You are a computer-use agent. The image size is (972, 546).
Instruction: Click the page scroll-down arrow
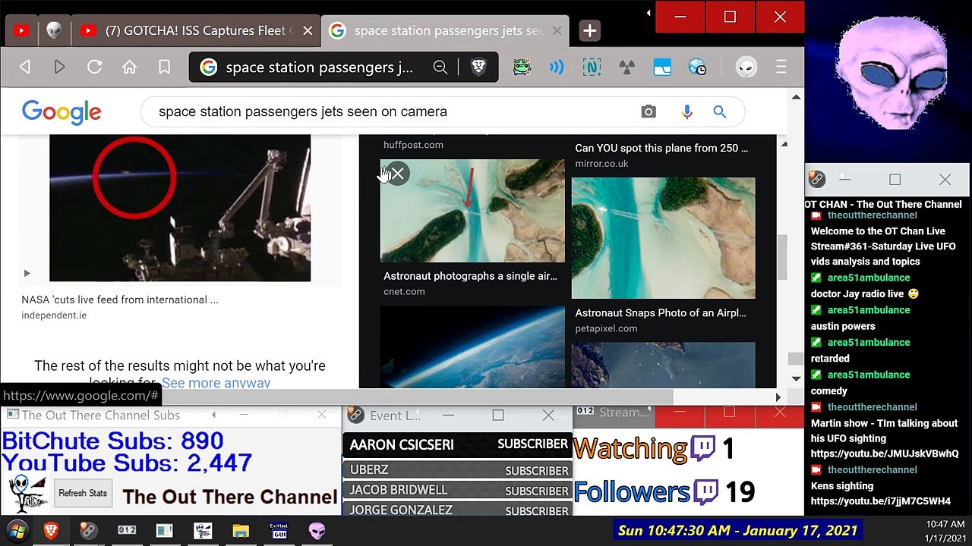point(796,378)
